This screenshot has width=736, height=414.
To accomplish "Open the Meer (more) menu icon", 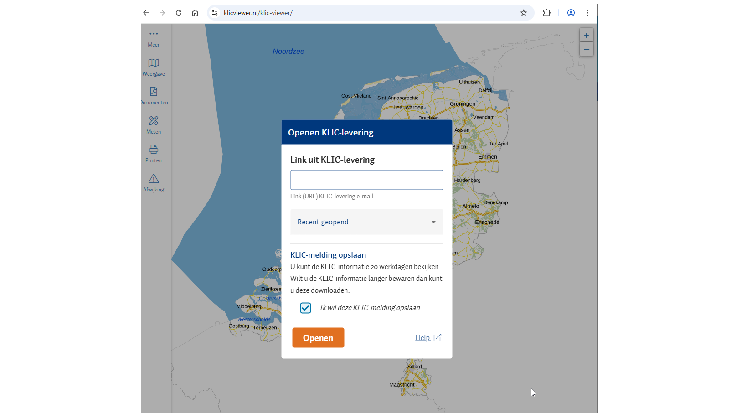I will pos(154,34).
